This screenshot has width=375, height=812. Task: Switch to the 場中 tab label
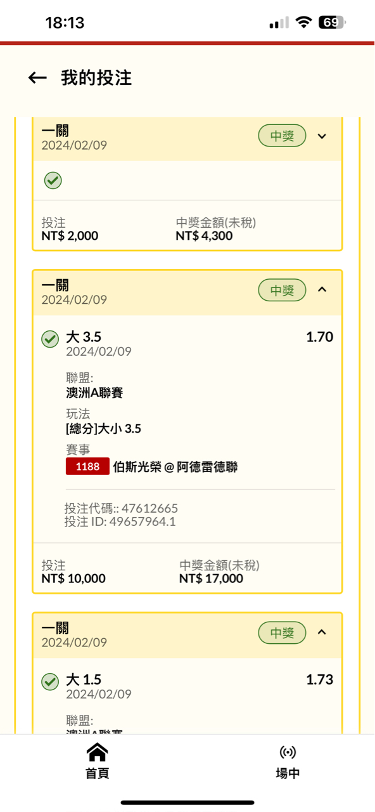288,773
